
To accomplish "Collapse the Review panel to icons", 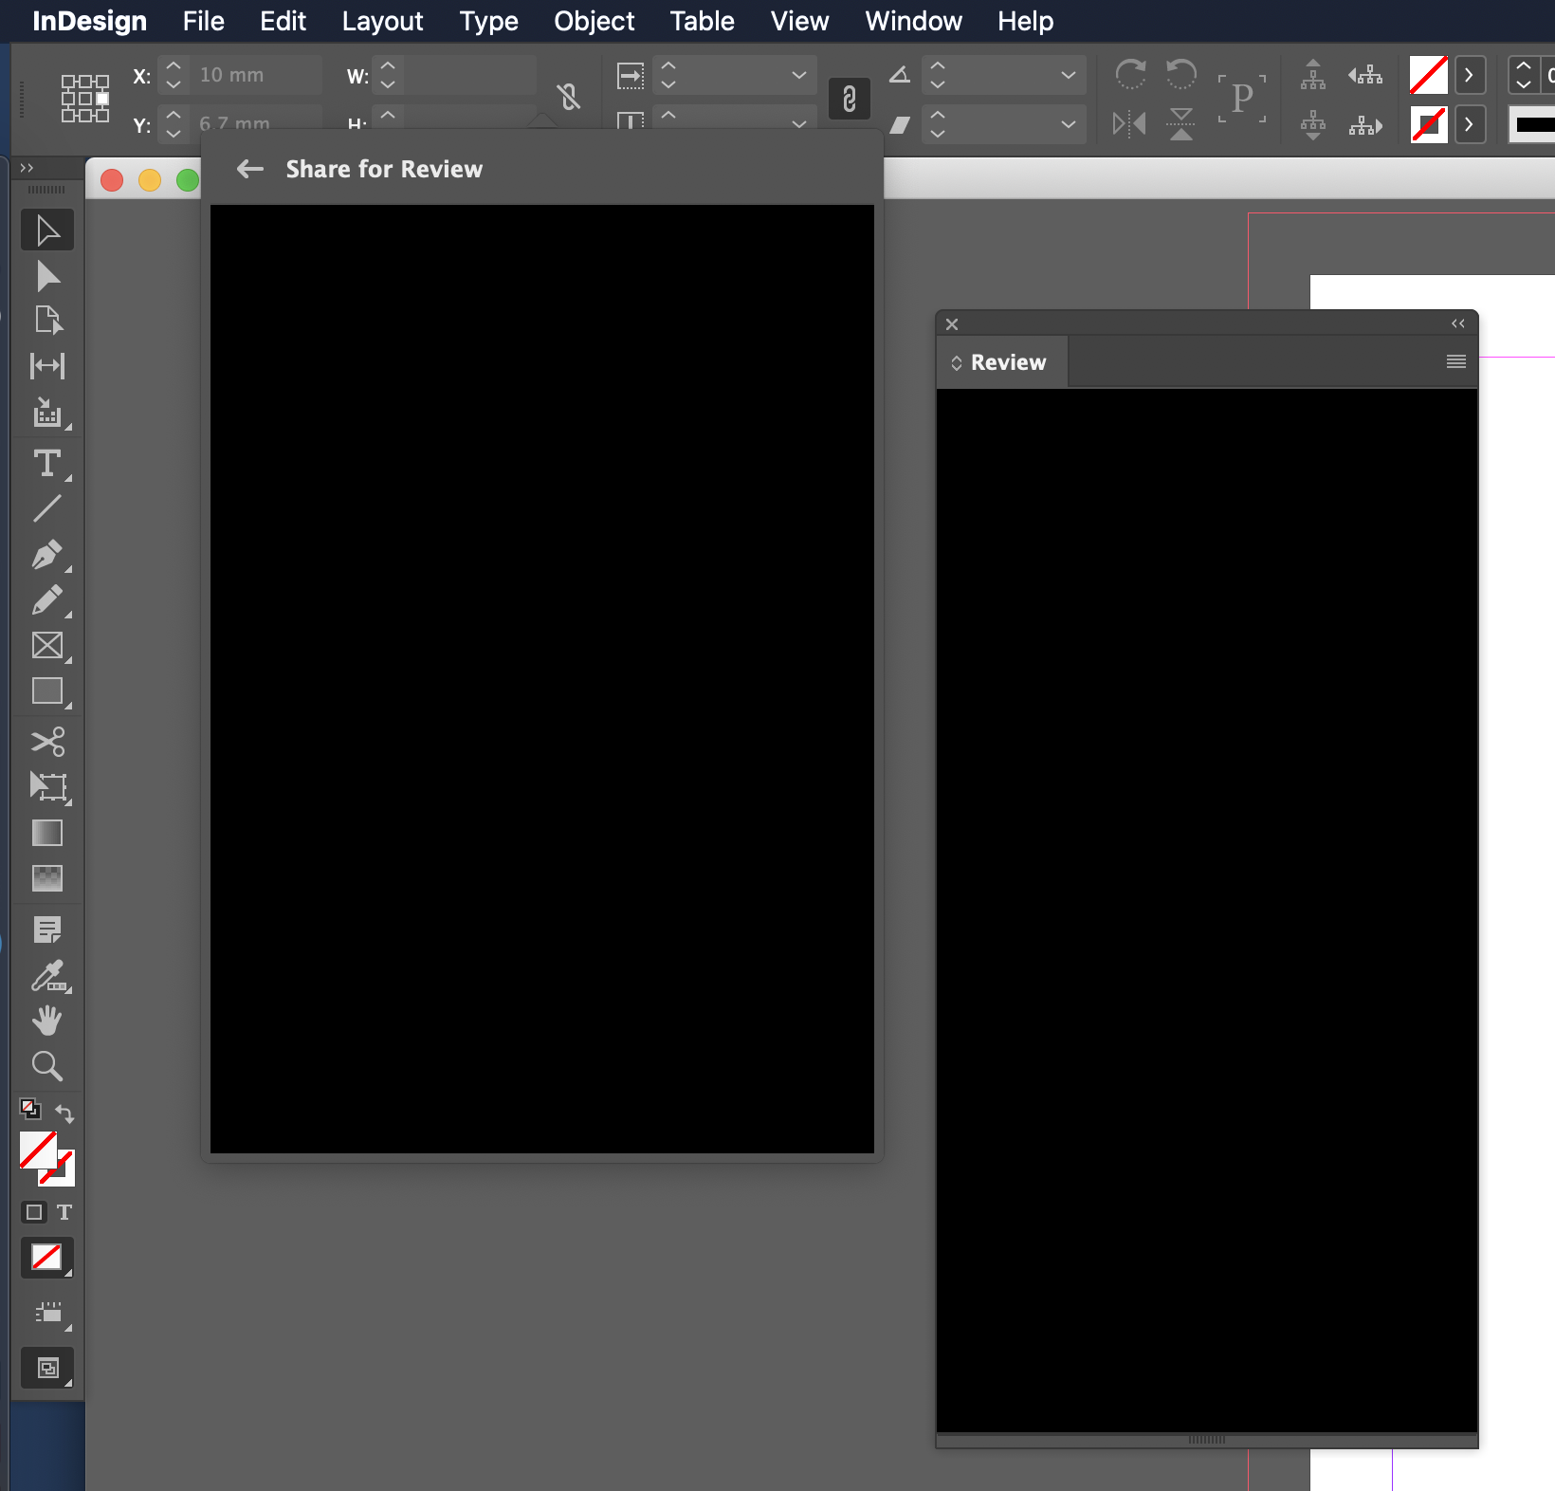I will point(1457,323).
